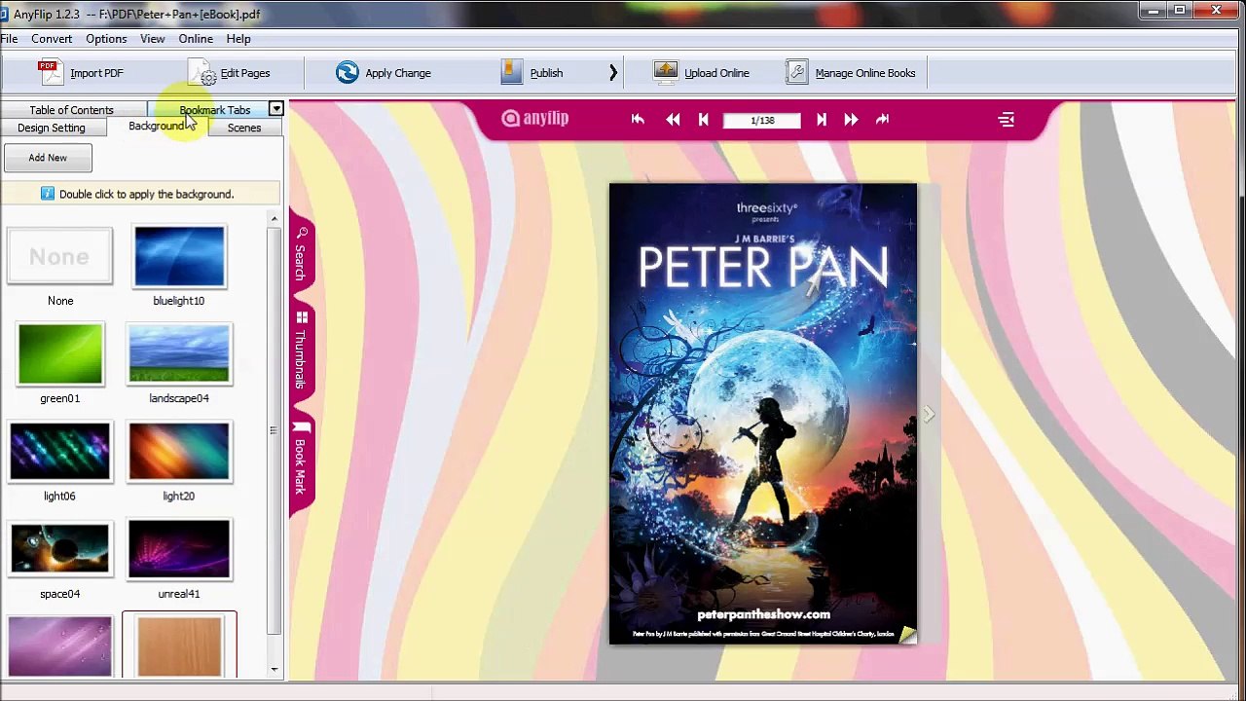Click the next-page arrow beside the cover
Image resolution: width=1246 pixels, height=701 pixels.
click(x=929, y=415)
